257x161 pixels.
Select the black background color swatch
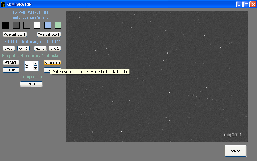tap(6, 25)
